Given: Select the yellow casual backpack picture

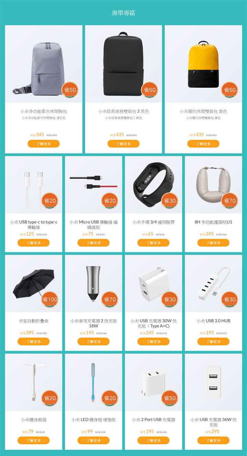Looking at the screenshot, I should click(x=203, y=64).
